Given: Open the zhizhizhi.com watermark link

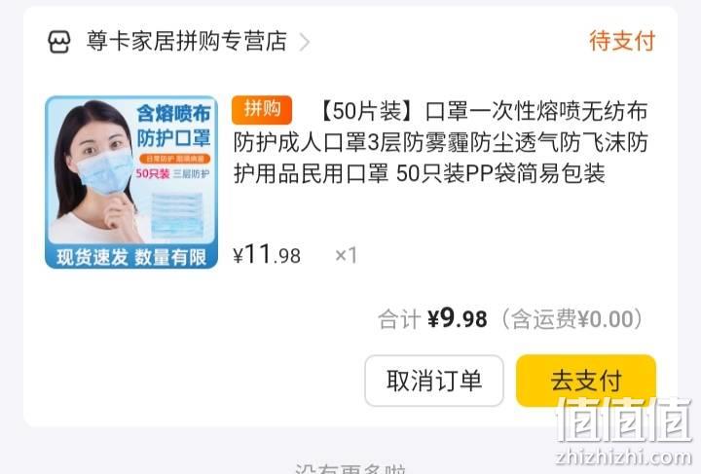Looking at the screenshot, I should (624, 457).
